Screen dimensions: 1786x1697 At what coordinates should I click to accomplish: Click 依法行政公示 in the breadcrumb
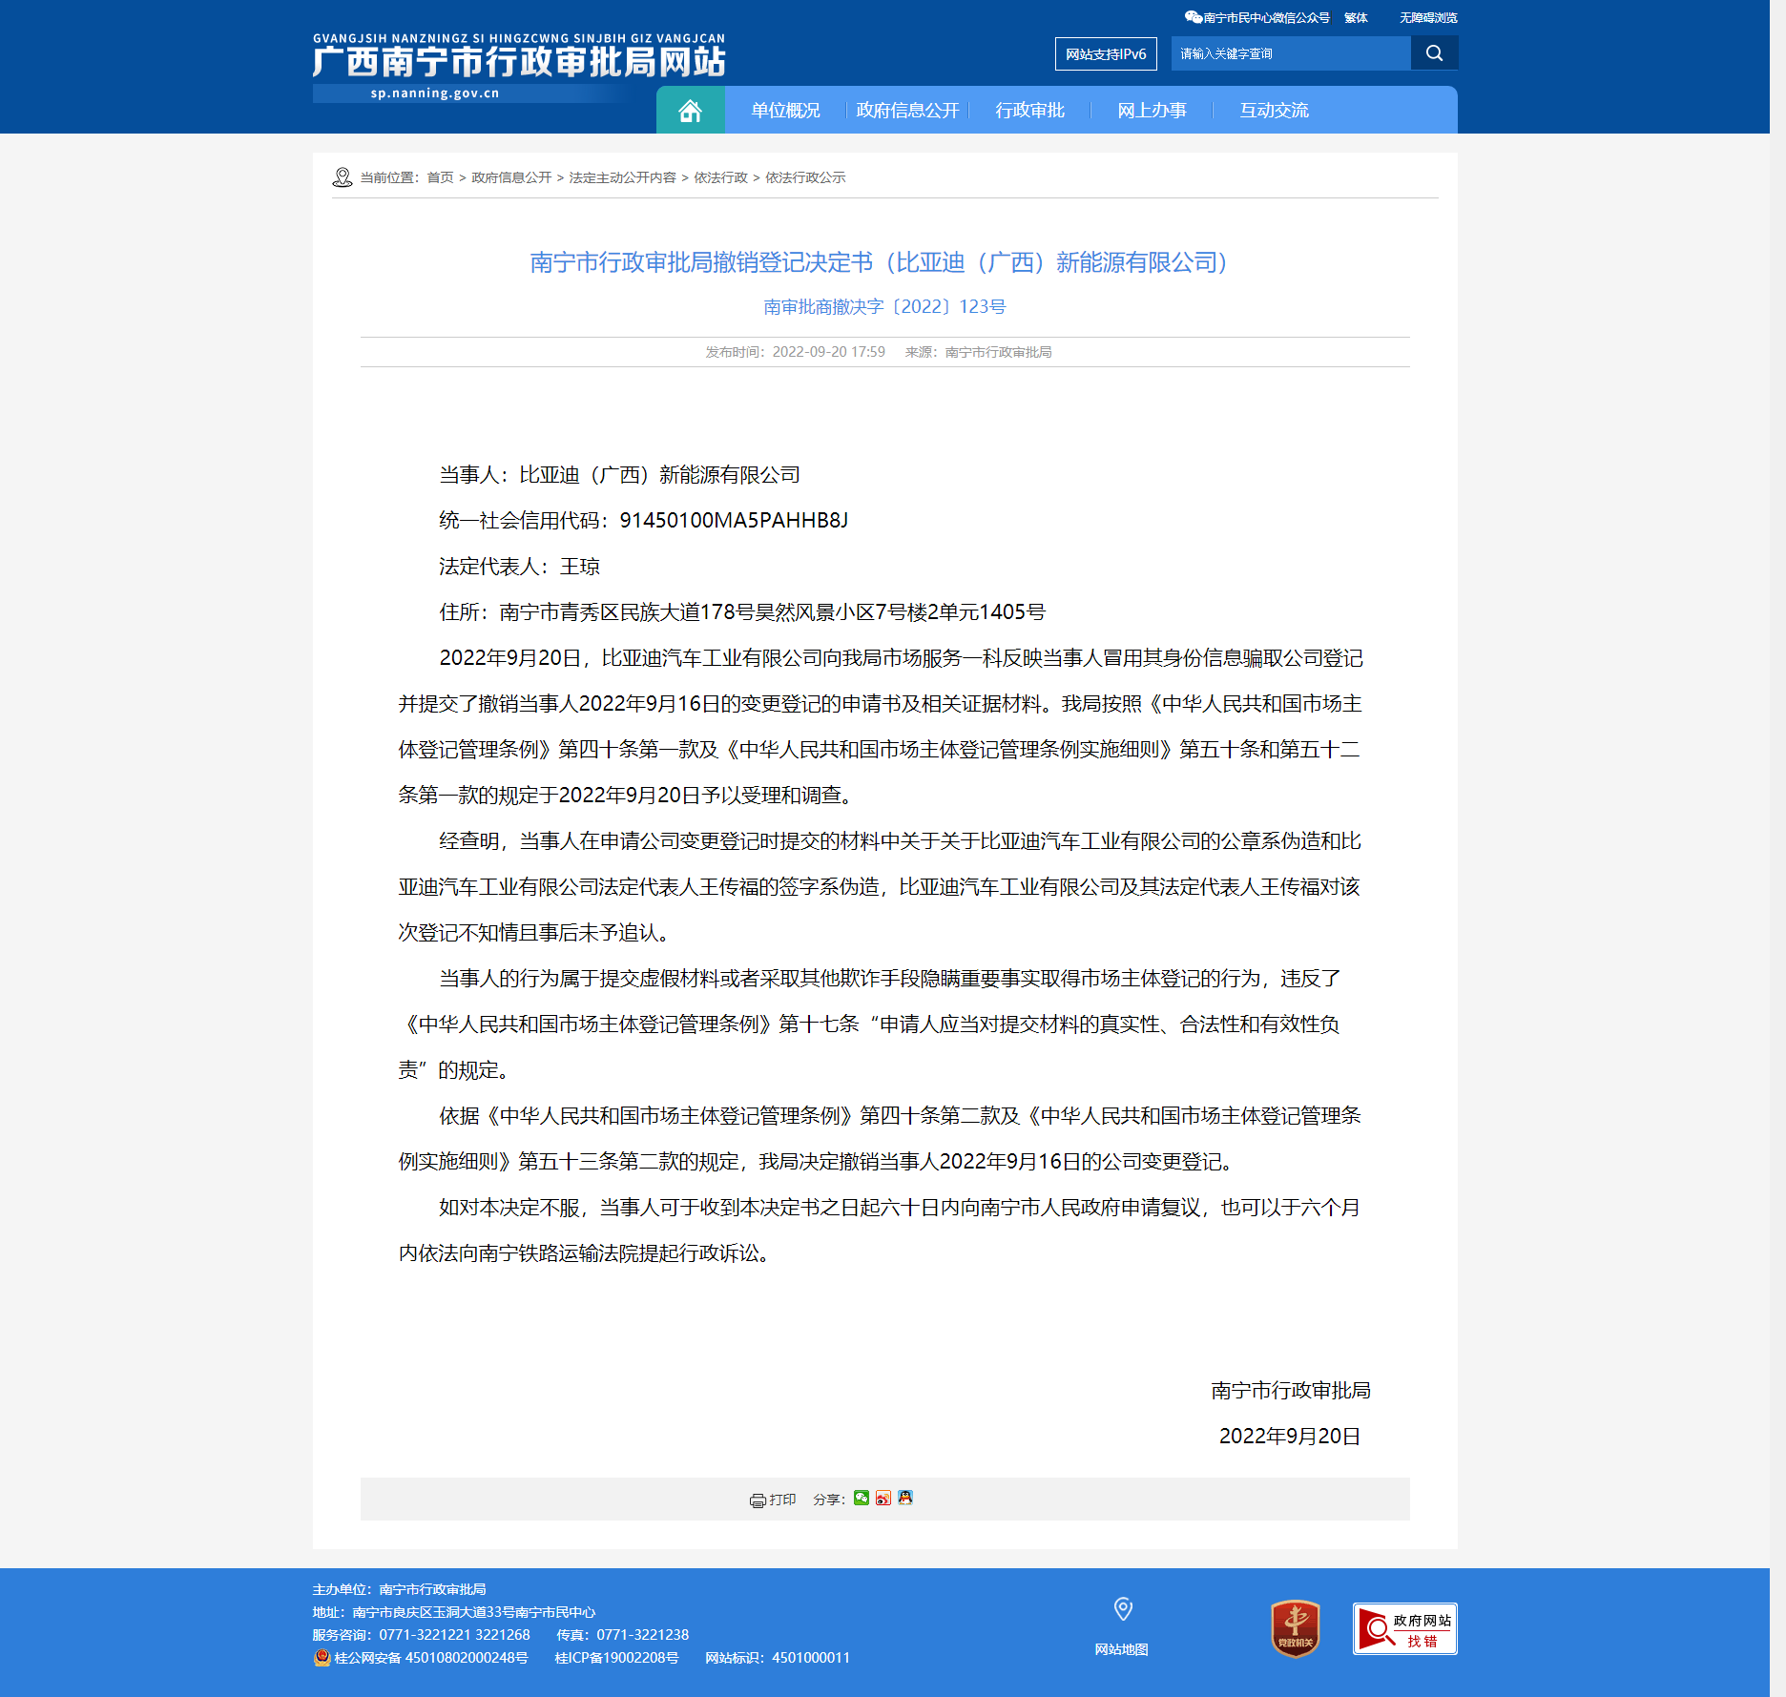805,177
